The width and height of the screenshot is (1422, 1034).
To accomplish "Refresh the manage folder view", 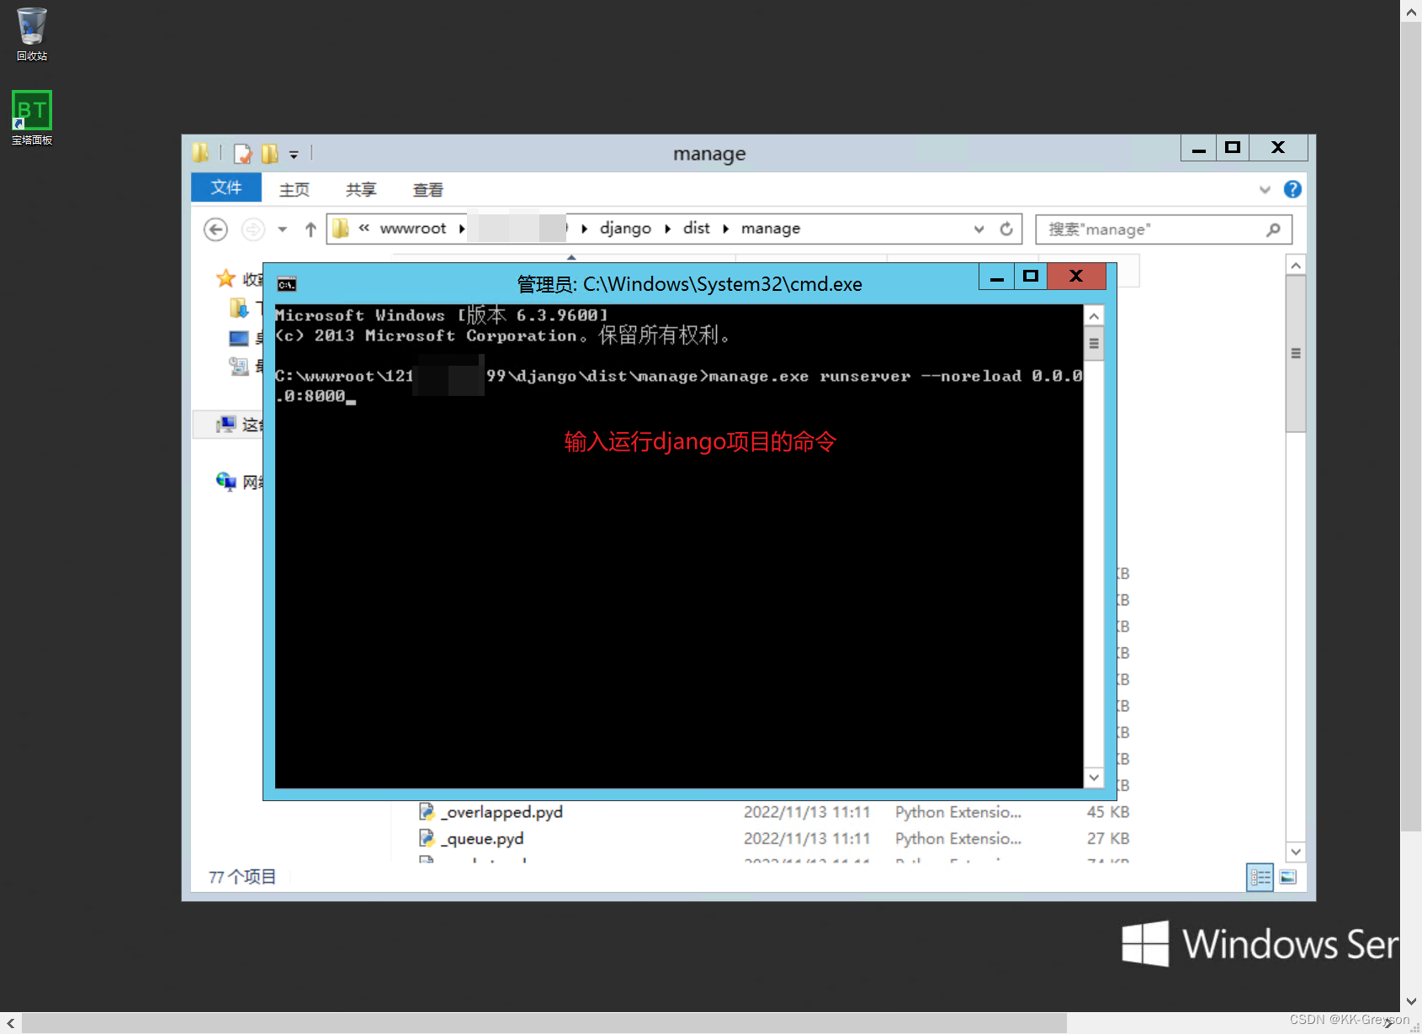I will pyautogui.click(x=1006, y=229).
